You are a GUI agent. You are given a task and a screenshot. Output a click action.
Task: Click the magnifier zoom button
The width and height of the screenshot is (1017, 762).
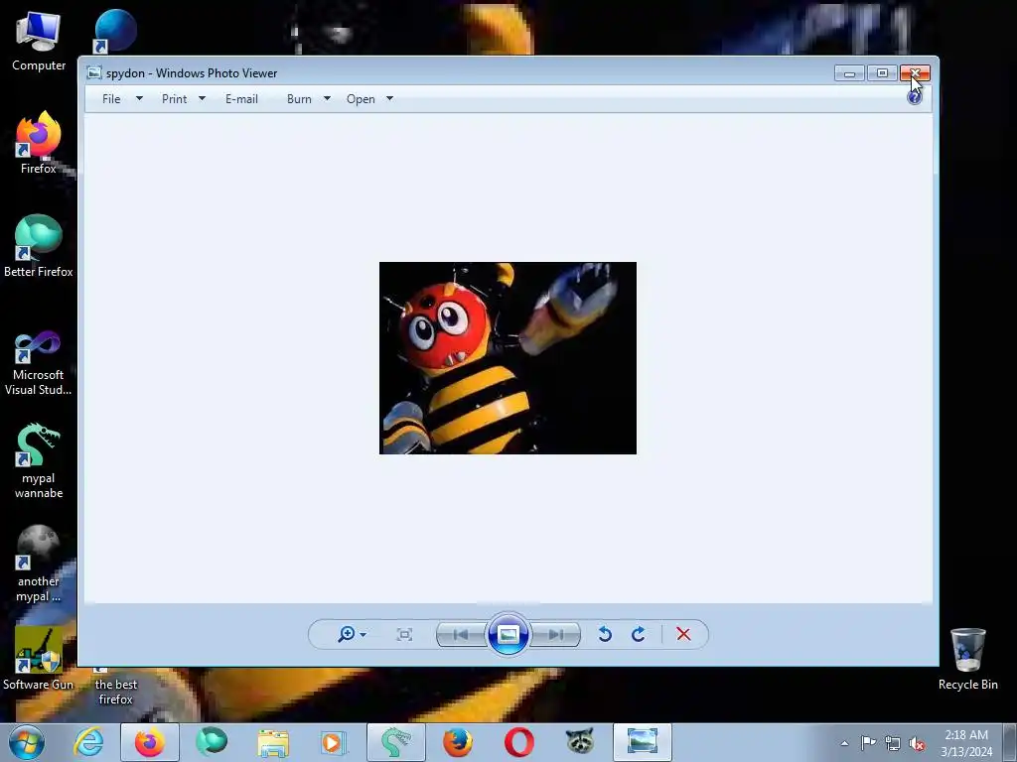tap(347, 634)
